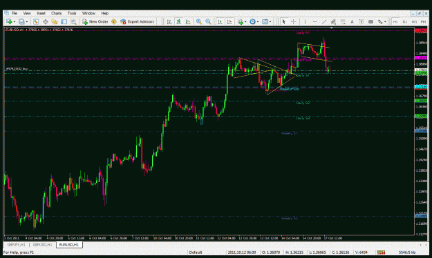Open the Periods clock icon
432x258 pixels.
tap(252, 21)
